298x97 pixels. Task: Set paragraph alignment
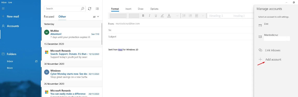point(197,16)
